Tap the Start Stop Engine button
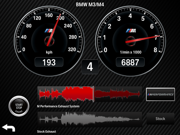The image size is (180, 135). tap(19, 106)
